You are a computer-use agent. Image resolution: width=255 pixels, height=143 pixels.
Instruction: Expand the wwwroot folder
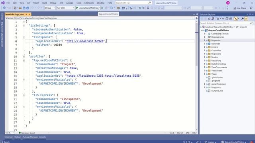(205, 44)
